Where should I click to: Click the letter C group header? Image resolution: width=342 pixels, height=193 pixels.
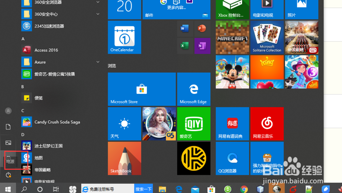click(23, 111)
